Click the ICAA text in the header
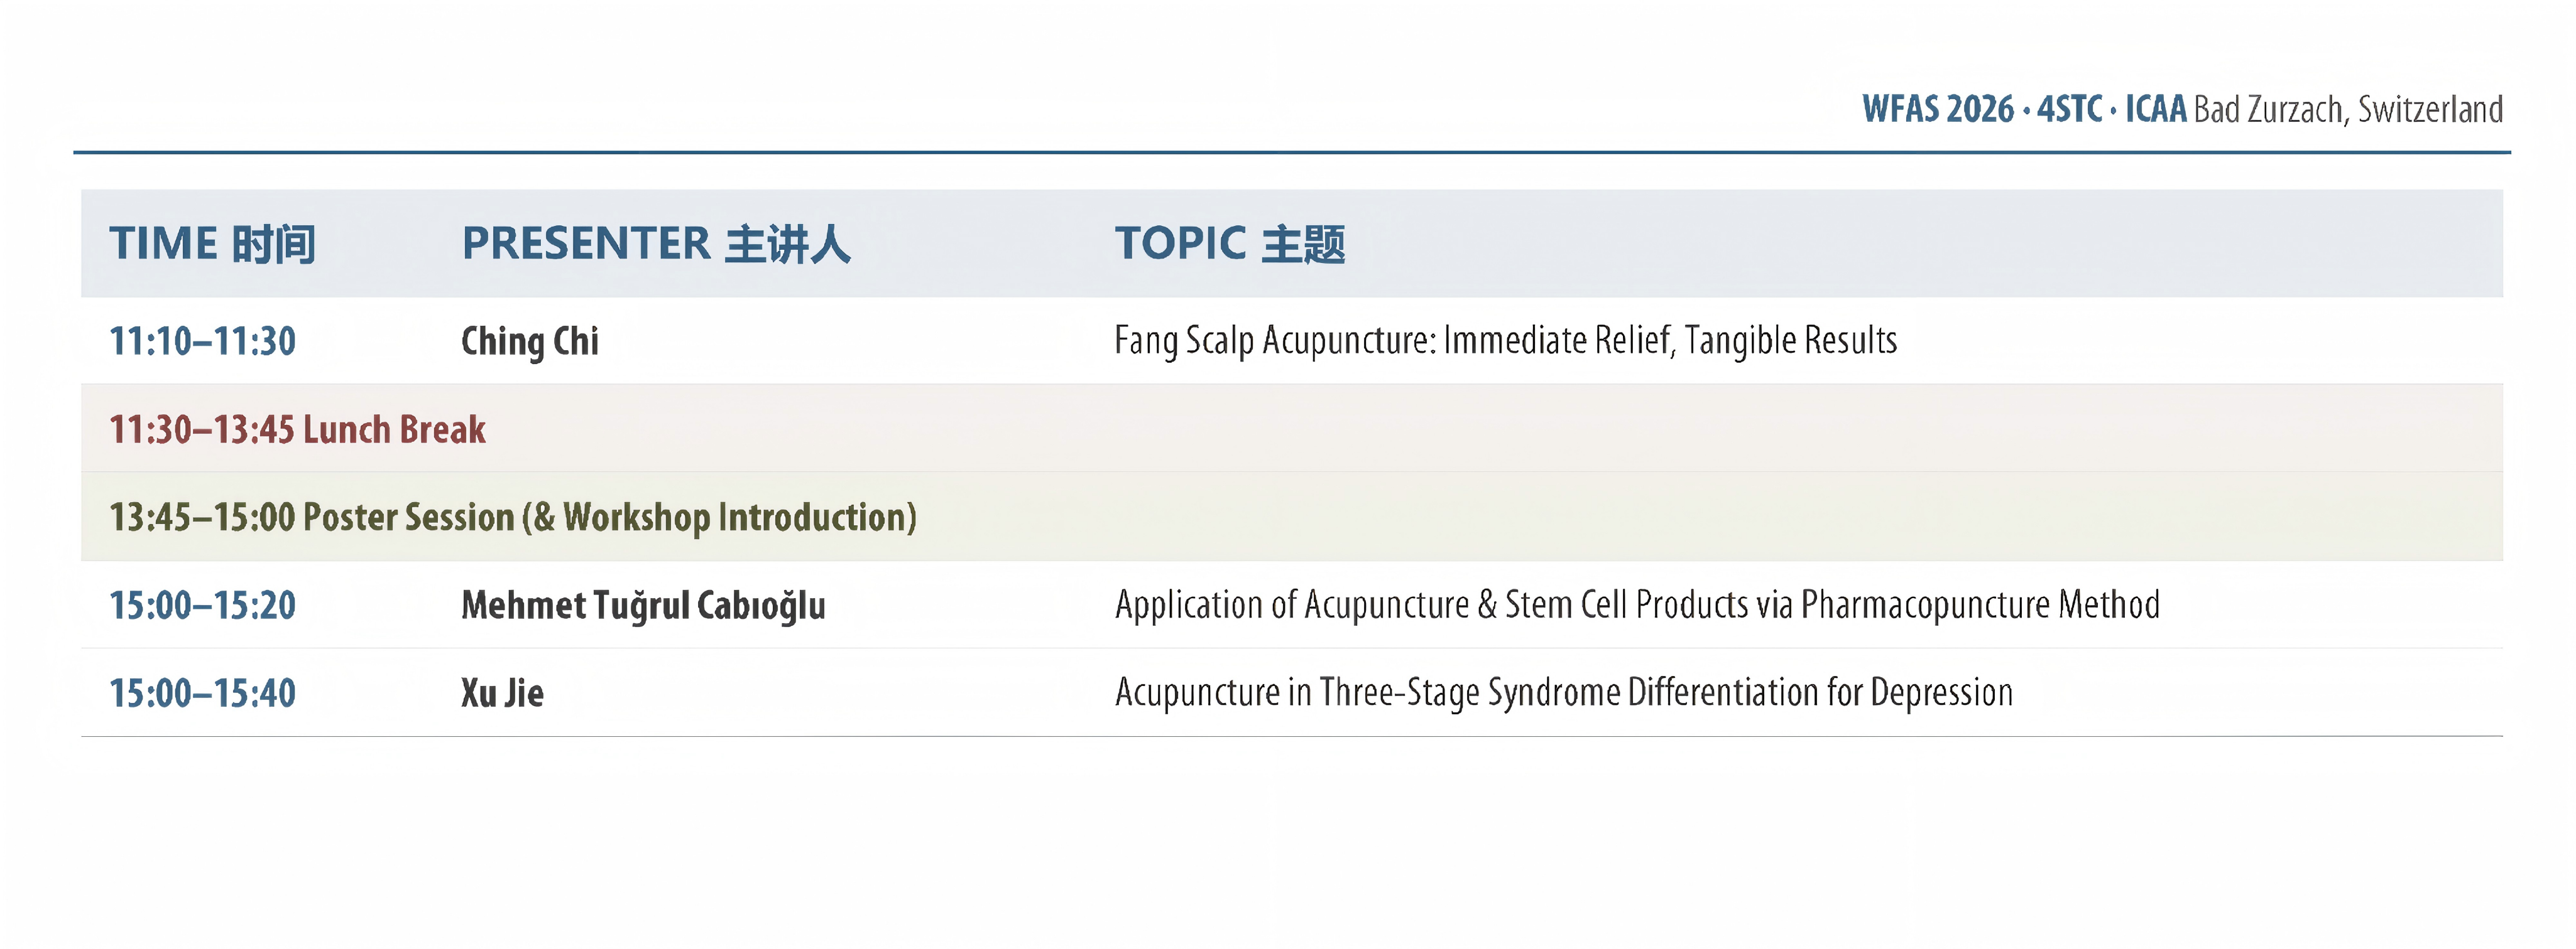The height and width of the screenshot is (949, 2576). tap(2156, 109)
